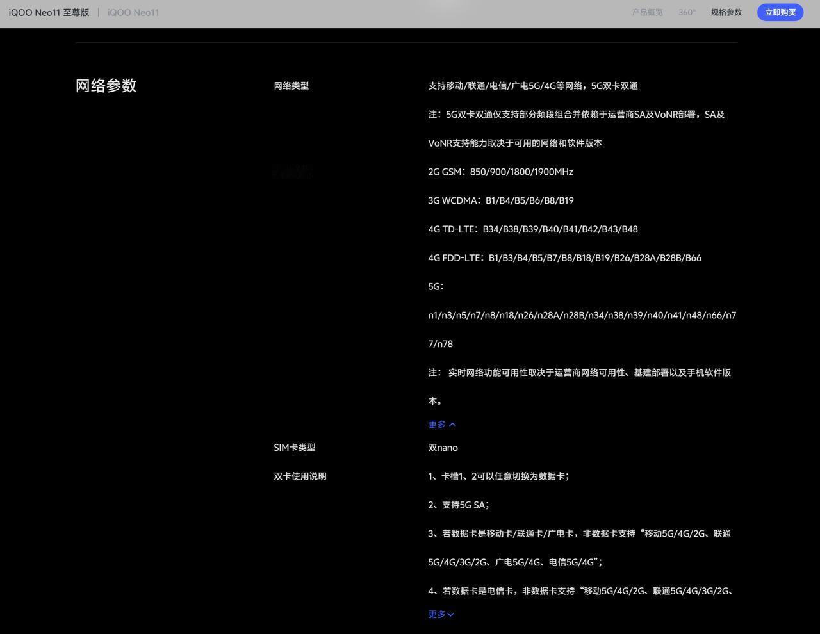Click the 2G GSM frequency line
This screenshot has height=634, width=820.
pyautogui.click(x=500, y=172)
